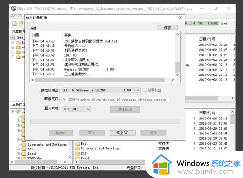Viewport: 243px width, 178px height.
Task: Select the My Computer icon in local tree
Action: 18,111
